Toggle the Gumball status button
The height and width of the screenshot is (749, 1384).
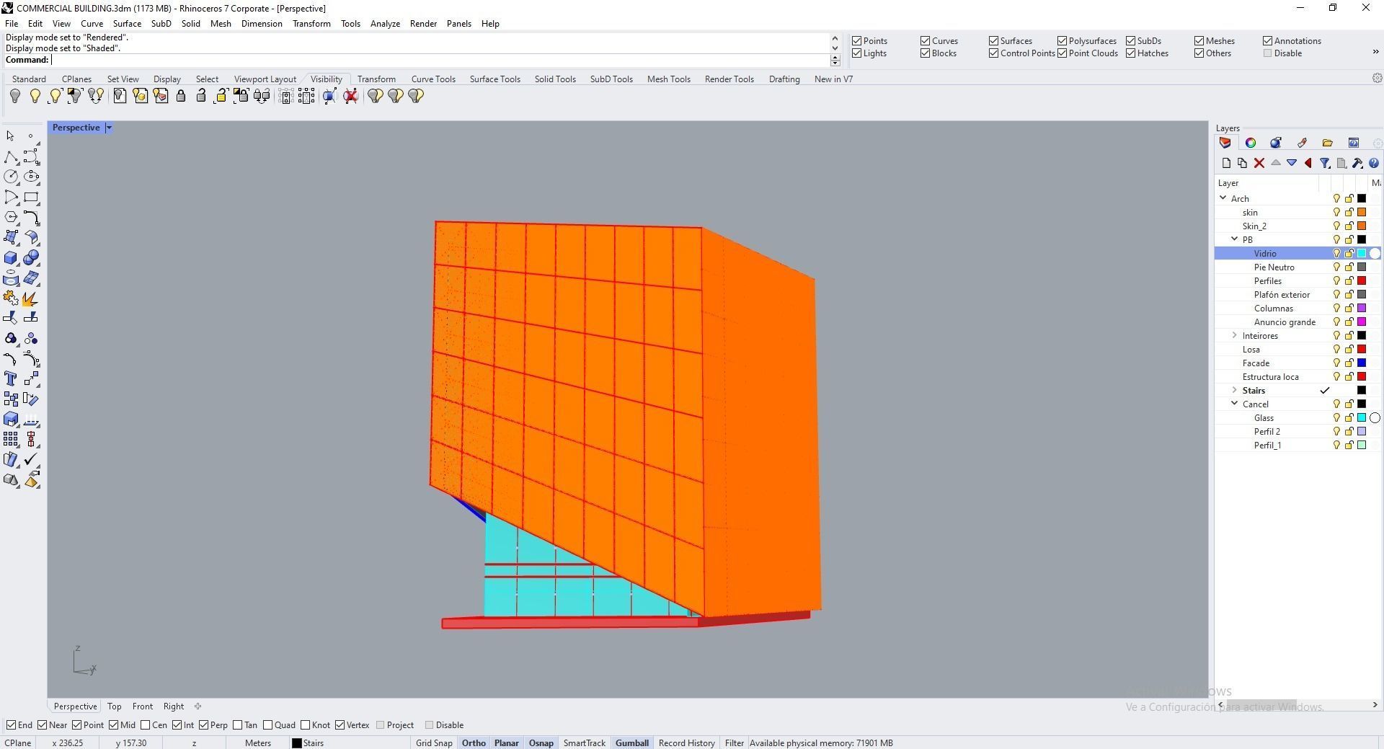tap(632, 743)
